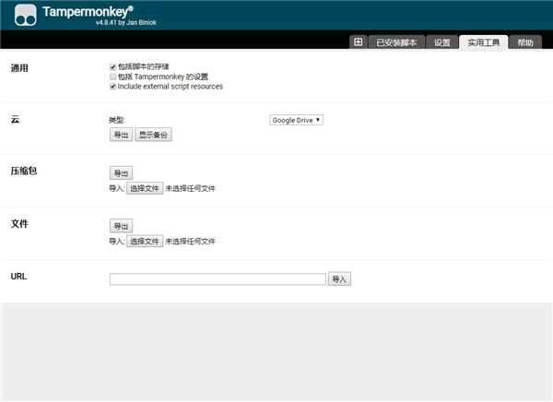
Task: Uncheck the 包括脚本的存储 checkbox
Action: pos(112,67)
